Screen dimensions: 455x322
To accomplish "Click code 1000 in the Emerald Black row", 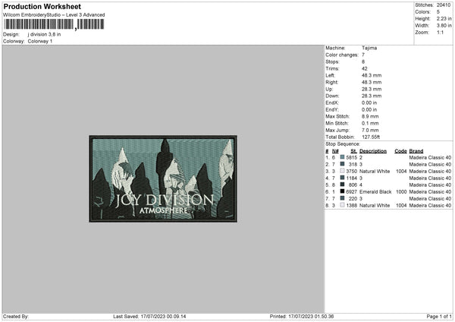I will pos(401,192).
